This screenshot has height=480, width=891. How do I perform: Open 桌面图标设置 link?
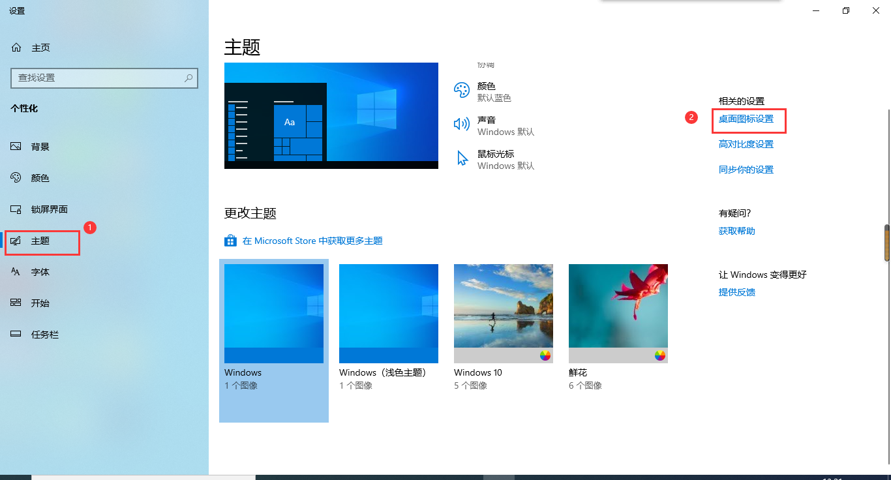tap(746, 119)
